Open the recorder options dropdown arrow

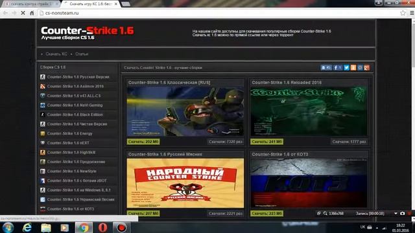tap(396, 214)
